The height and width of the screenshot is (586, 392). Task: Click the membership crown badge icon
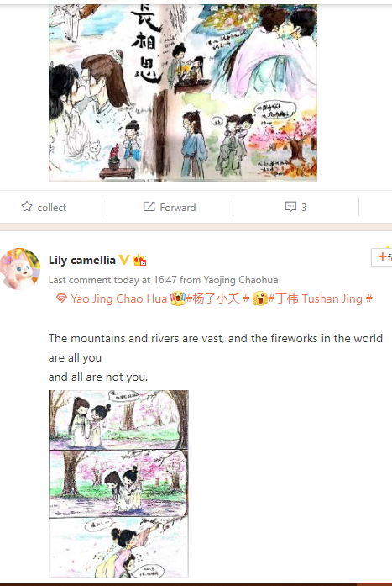pyautogui.click(x=139, y=260)
